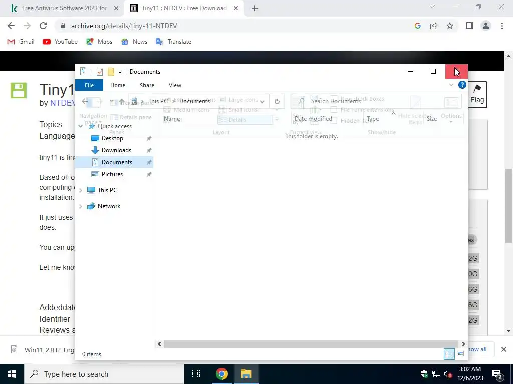This screenshot has height=384, width=513.
Task: Expand the This PC tree node
Action: 81,190
